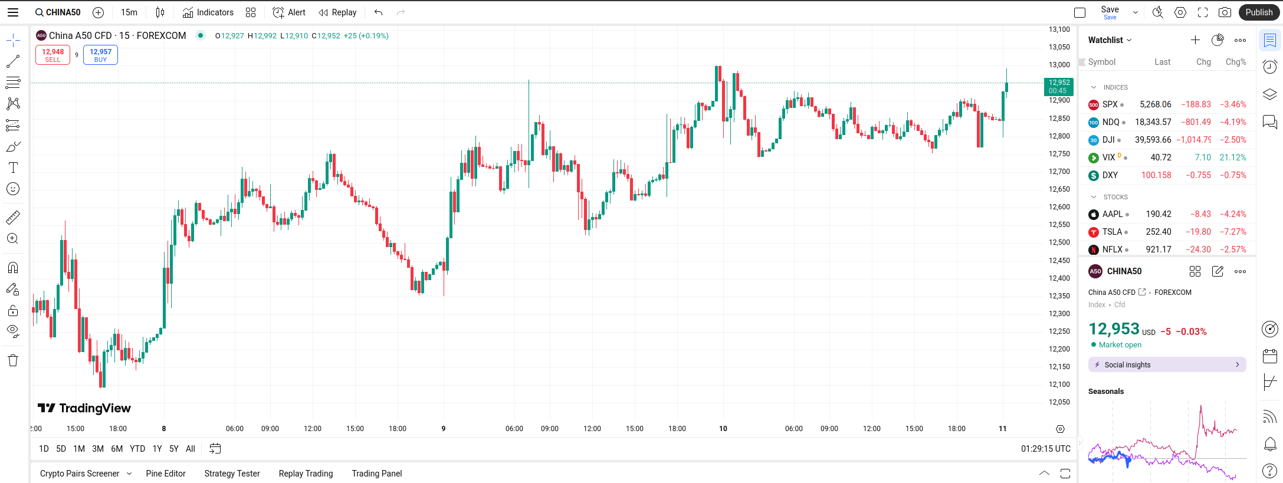Toggle magnet mode
Image resolution: width=1283 pixels, height=483 pixels.
(x=13, y=268)
